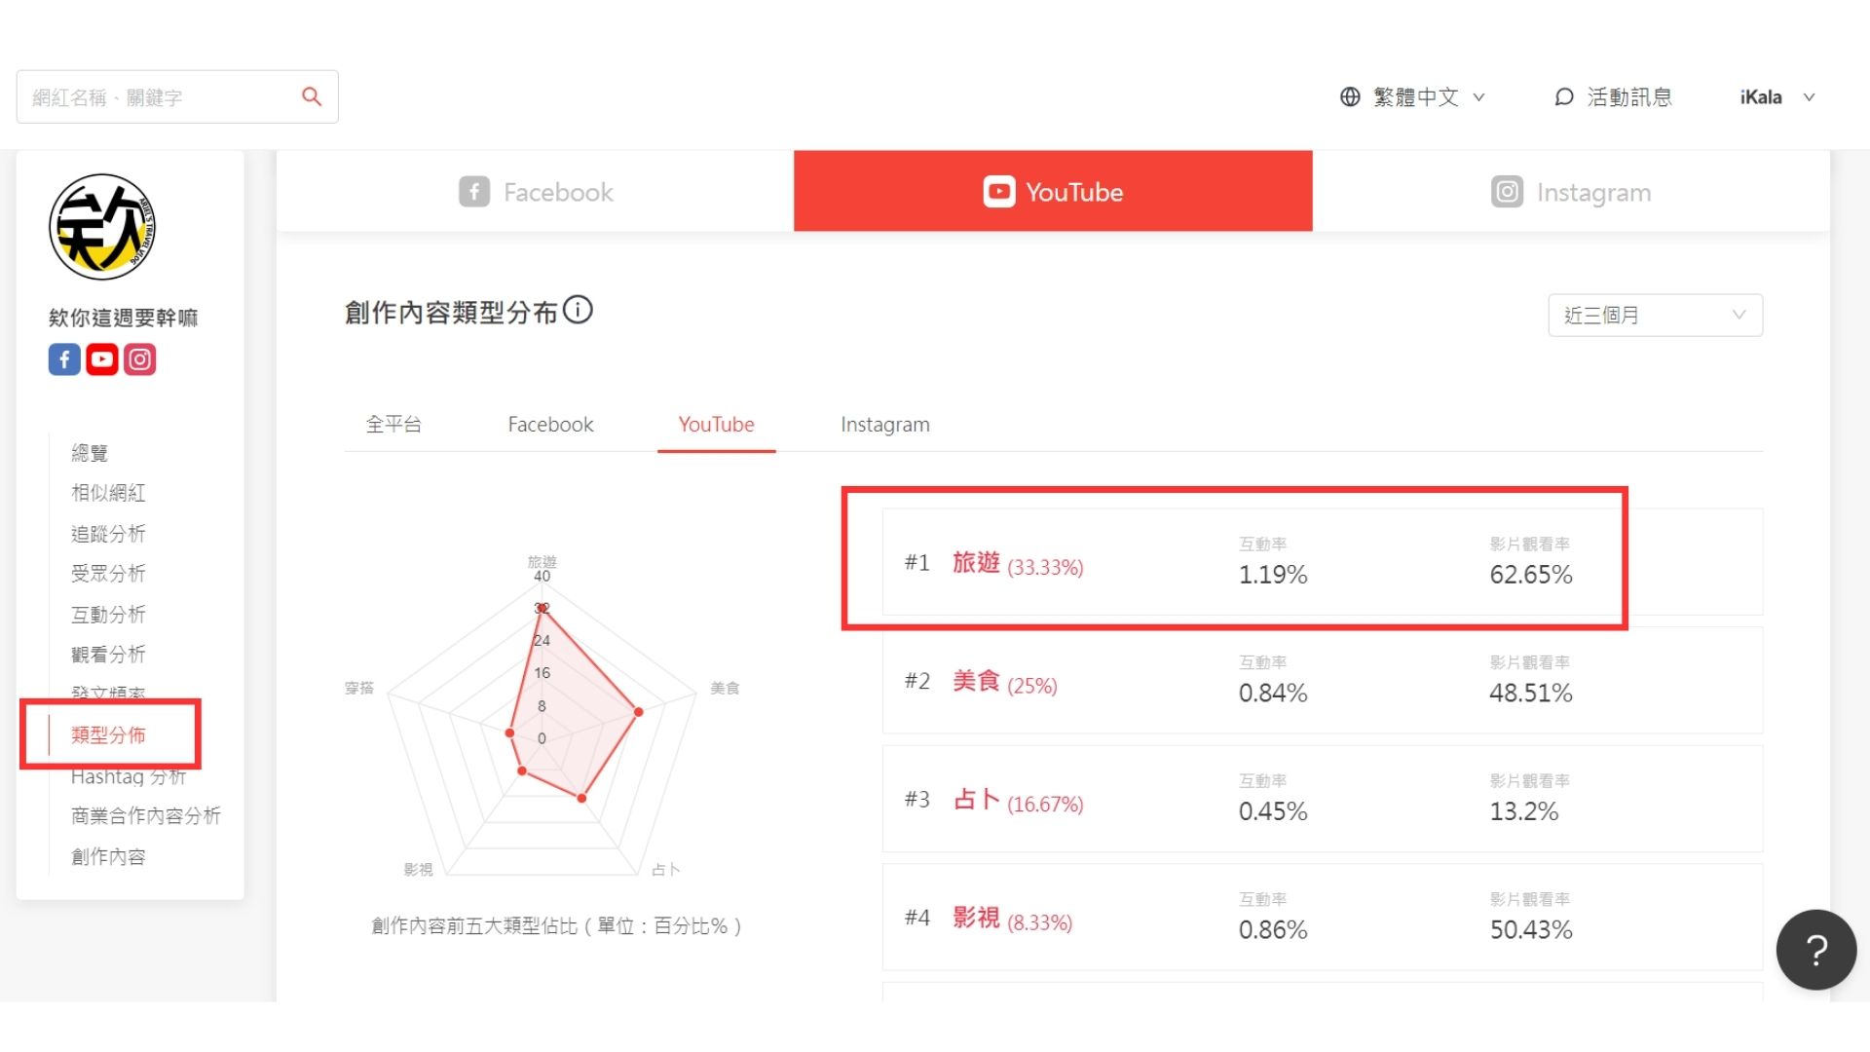Open 互動分析 in the sidebar
This screenshot has height=1052, width=1870.
point(108,615)
